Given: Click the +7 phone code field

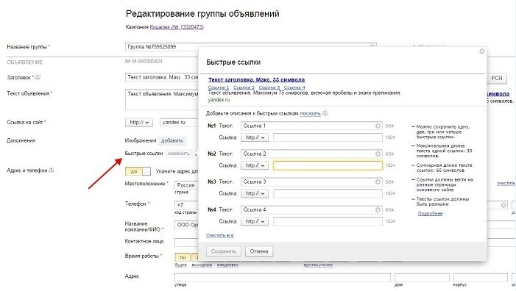Looking at the screenshot, I should tap(186, 205).
